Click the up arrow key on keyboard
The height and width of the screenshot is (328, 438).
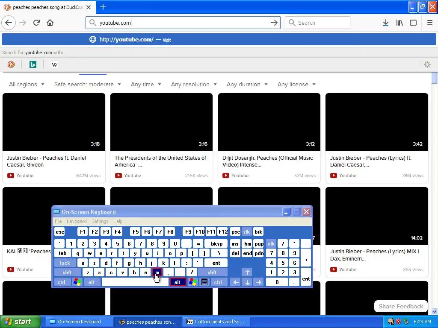tap(248, 272)
